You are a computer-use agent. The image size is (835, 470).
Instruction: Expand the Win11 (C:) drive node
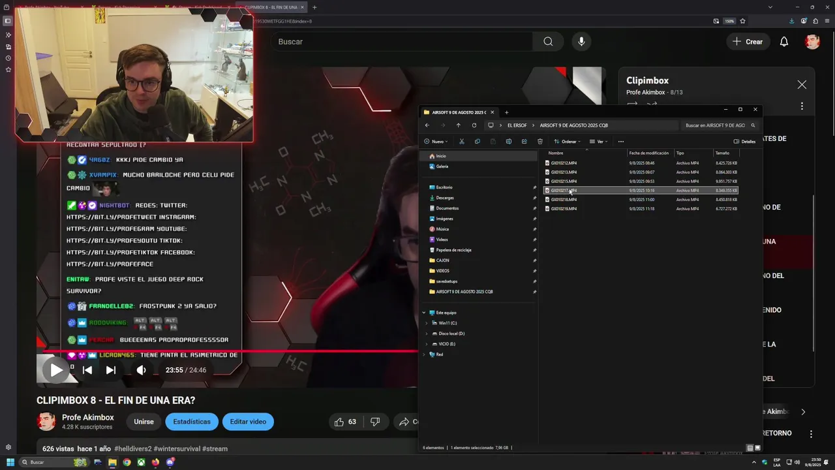pos(427,323)
